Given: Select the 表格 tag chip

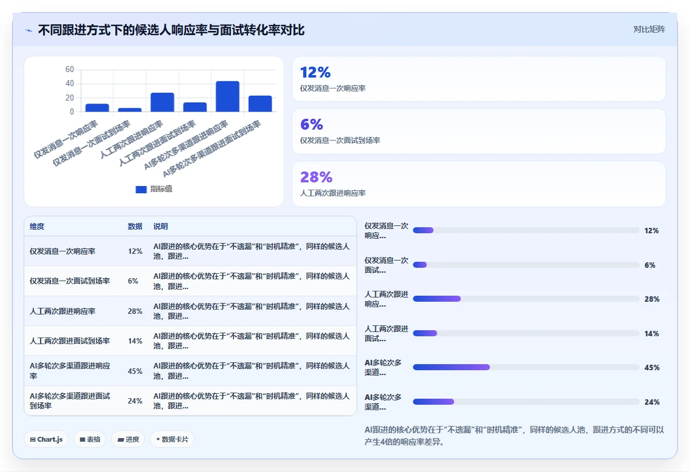Looking at the screenshot, I should (90, 439).
